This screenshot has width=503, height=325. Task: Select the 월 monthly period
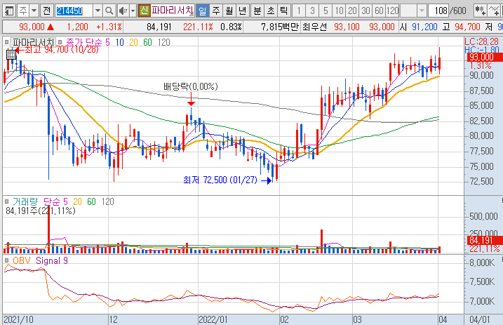pyautogui.click(x=229, y=11)
